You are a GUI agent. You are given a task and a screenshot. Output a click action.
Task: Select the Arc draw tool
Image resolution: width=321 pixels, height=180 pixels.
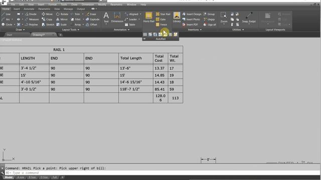pyautogui.click(x=6, y=19)
